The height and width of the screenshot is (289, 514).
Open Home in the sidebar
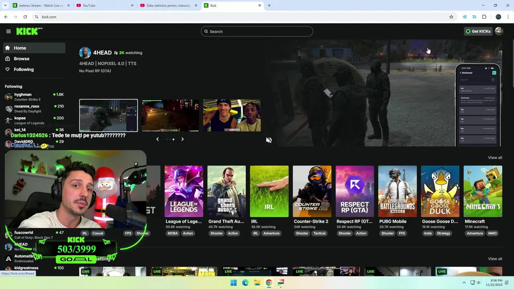pyautogui.click(x=34, y=48)
